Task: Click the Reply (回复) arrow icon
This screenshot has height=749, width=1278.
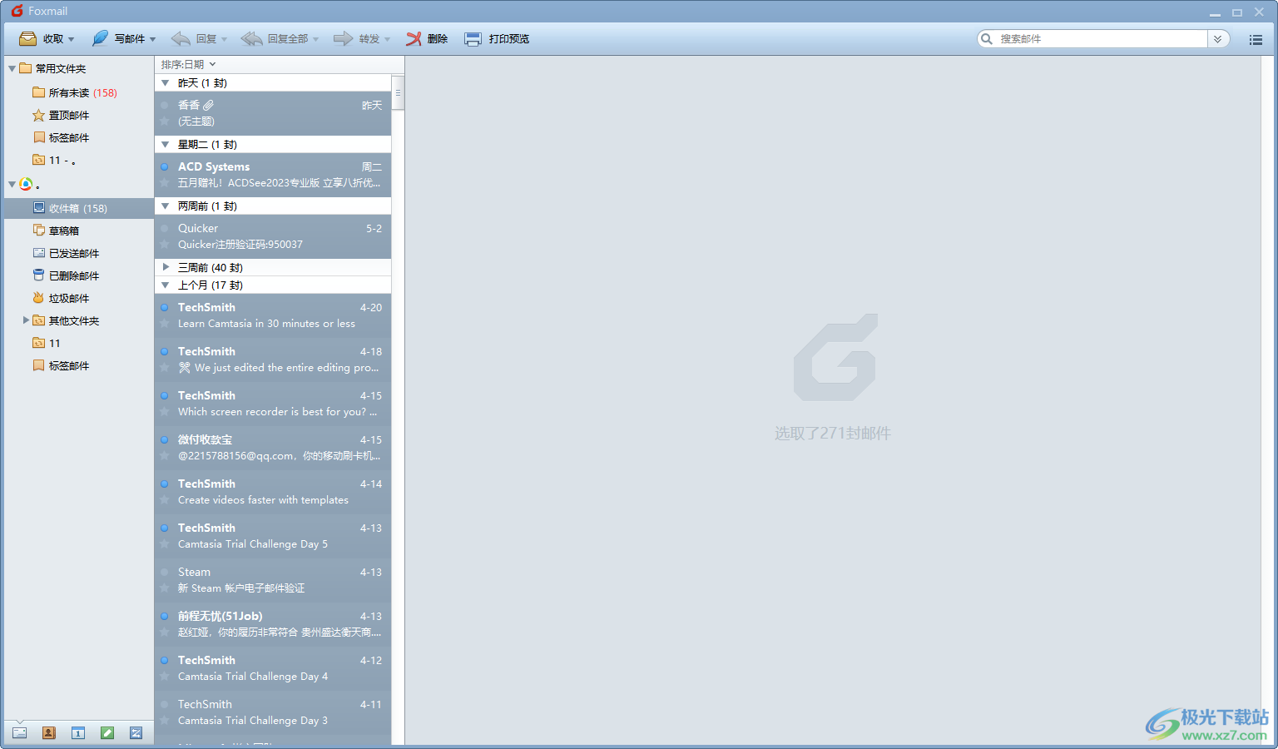Action: [181, 38]
